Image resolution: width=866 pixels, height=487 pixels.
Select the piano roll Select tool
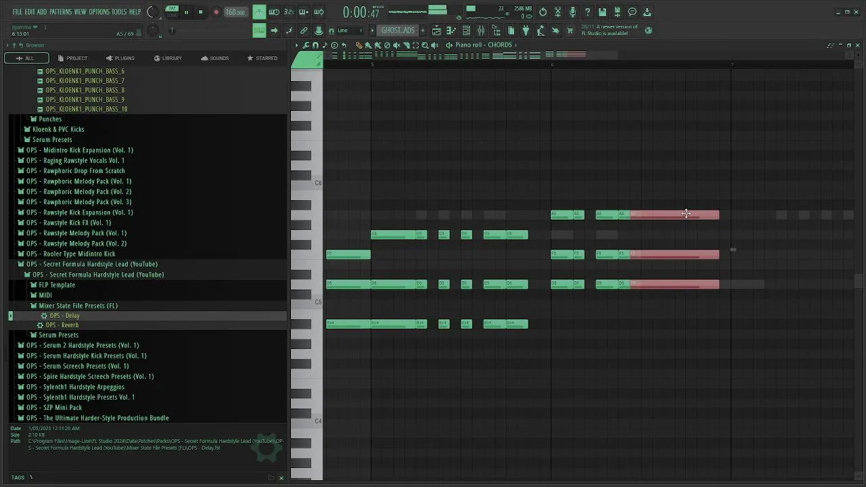416,45
